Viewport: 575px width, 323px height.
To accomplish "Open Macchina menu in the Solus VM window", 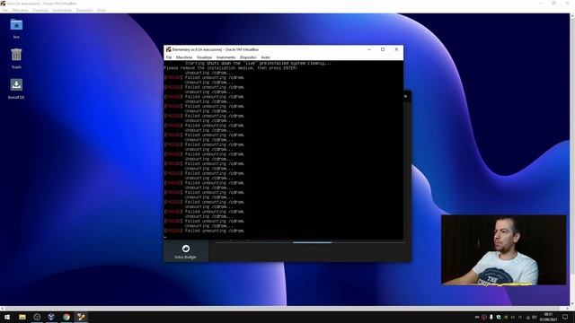I will 20,10.
